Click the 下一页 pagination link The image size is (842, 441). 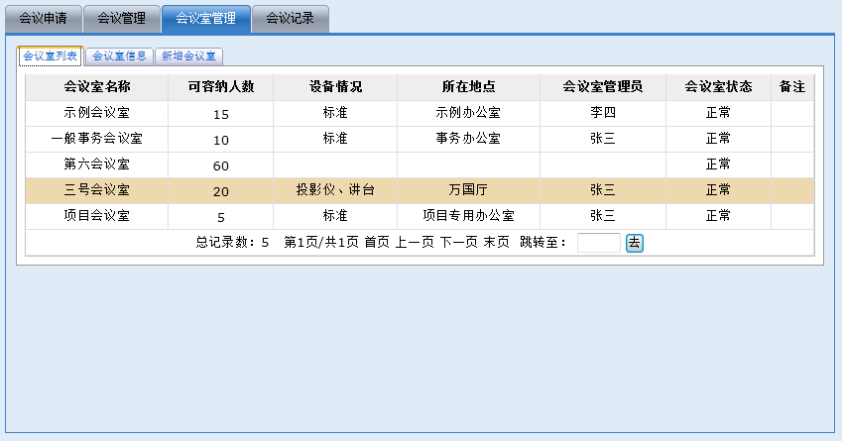click(458, 243)
